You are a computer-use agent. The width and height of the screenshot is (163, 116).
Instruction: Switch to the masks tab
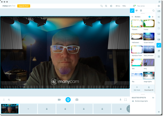(x=141, y=11)
